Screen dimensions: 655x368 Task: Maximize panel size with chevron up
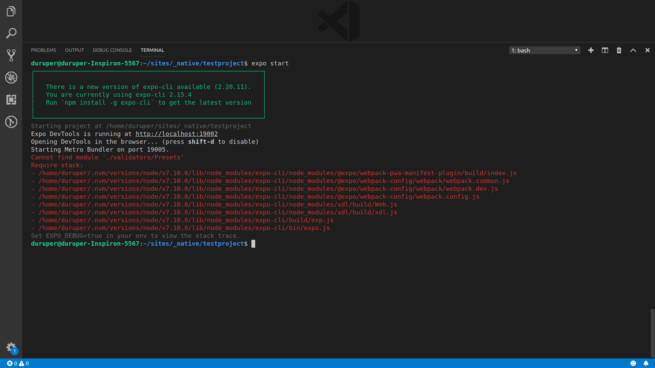click(633, 50)
